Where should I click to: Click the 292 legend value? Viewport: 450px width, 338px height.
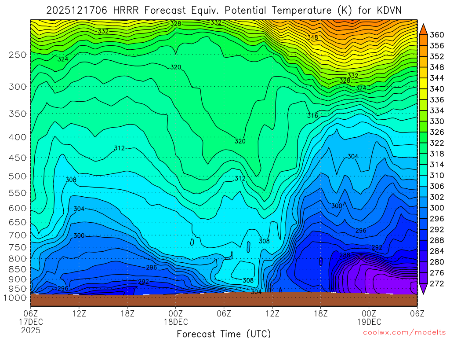click(x=437, y=230)
